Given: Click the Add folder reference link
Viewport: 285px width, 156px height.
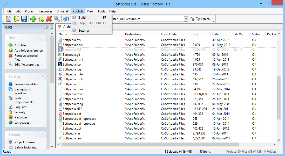Looking at the screenshot, I should point(29,51).
